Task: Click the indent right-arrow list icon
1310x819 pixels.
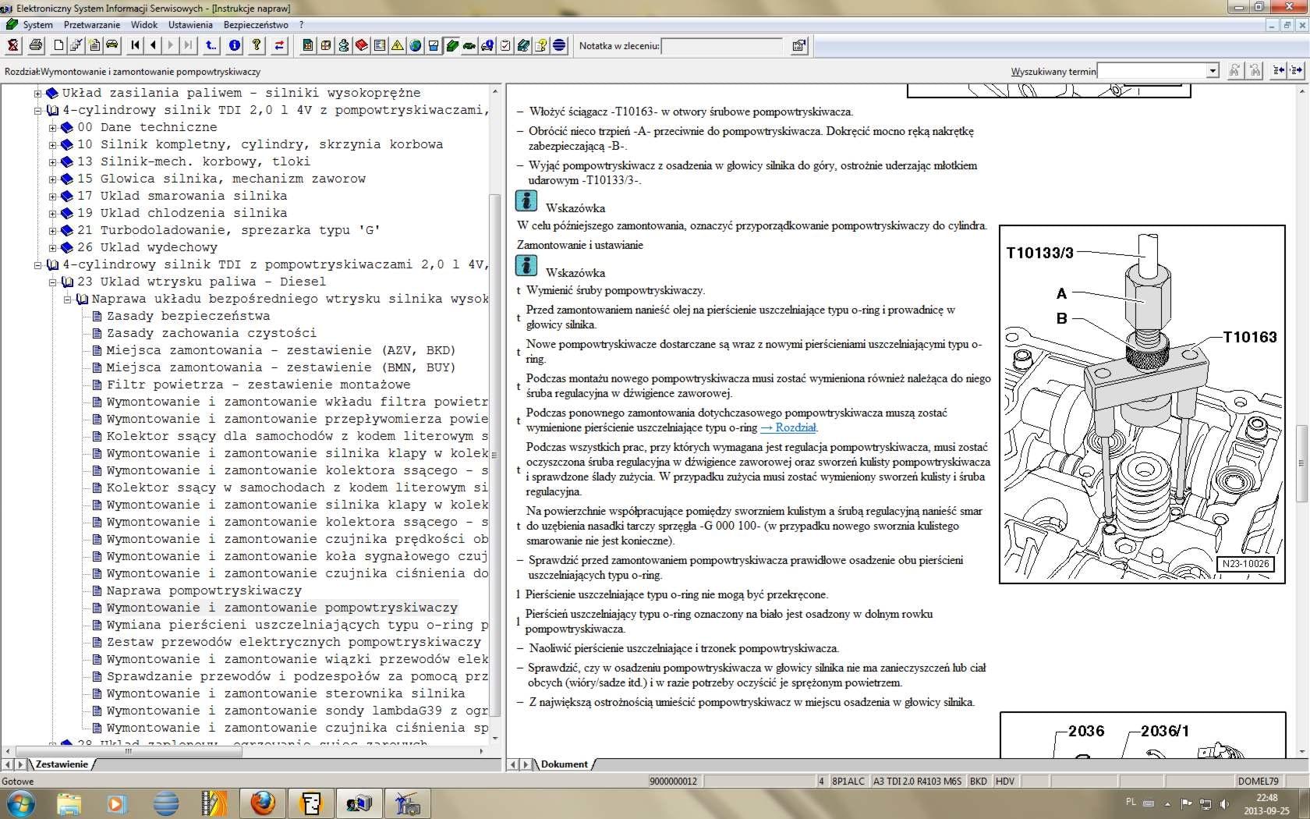Action: click(x=1296, y=71)
